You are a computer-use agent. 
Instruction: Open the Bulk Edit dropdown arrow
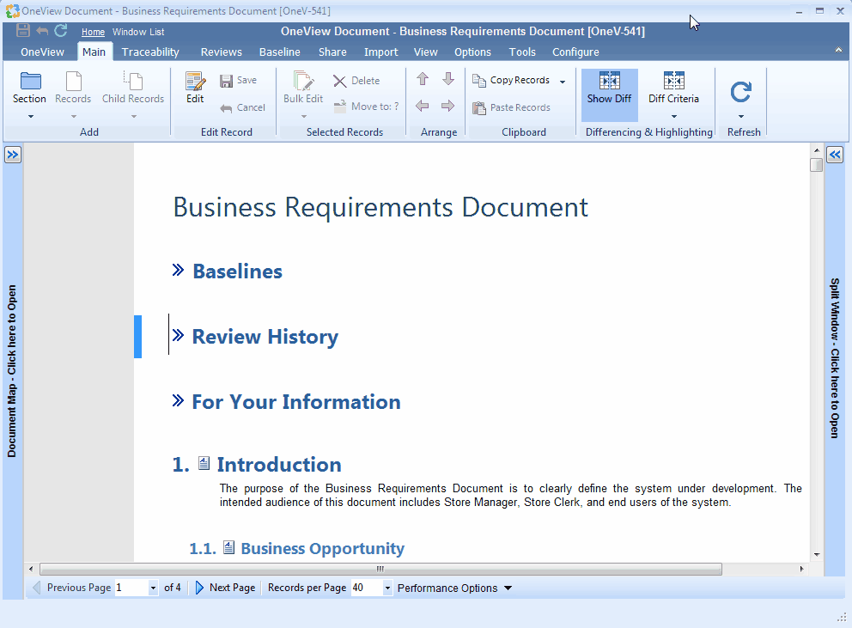pyautogui.click(x=304, y=116)
